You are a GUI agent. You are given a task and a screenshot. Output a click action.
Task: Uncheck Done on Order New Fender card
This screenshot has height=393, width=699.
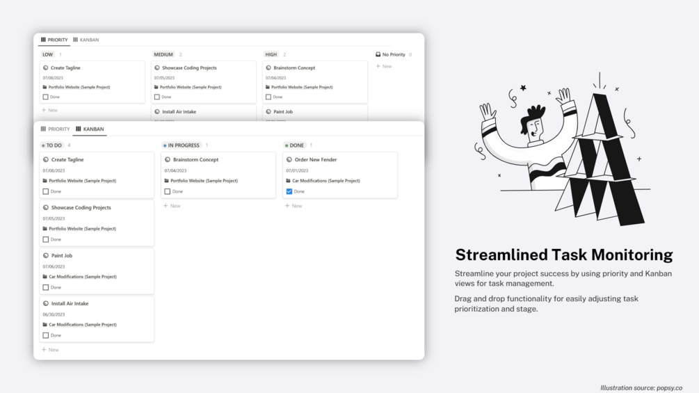289,191
